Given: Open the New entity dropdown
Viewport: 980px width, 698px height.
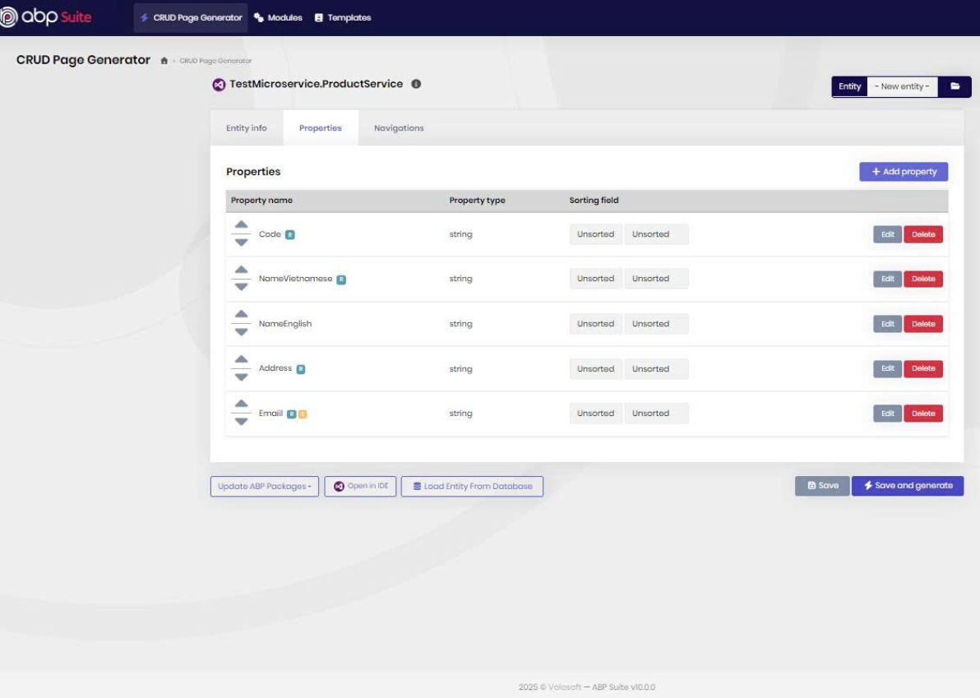Looking at the screenshot, I should [x=902, y=86].
